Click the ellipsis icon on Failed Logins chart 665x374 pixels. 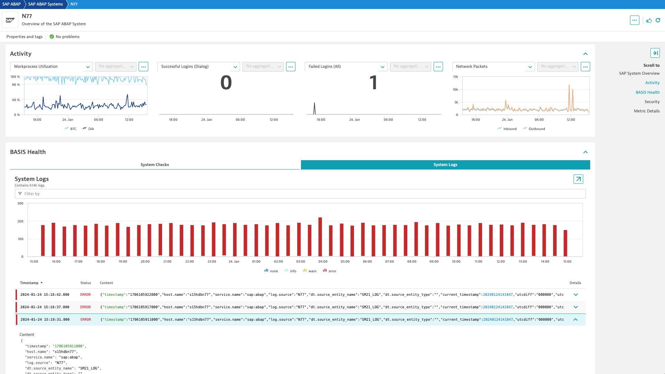click(x=438, y=66)
